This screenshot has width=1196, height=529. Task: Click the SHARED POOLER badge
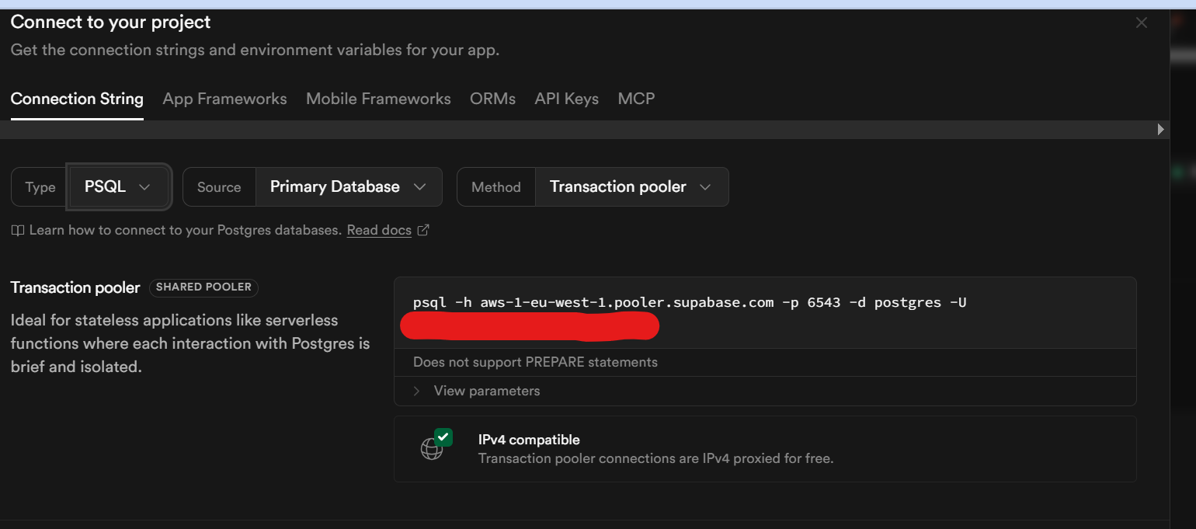coord(203,287)
